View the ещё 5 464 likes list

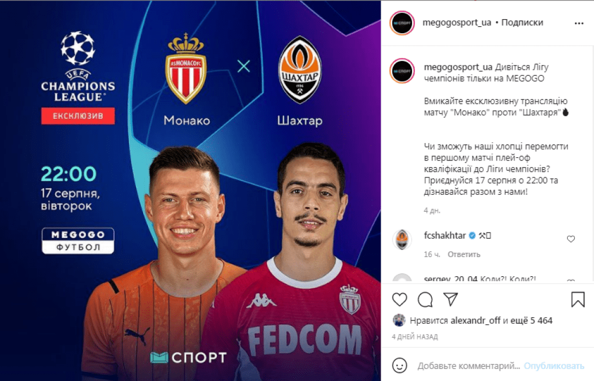pos(532,320)
